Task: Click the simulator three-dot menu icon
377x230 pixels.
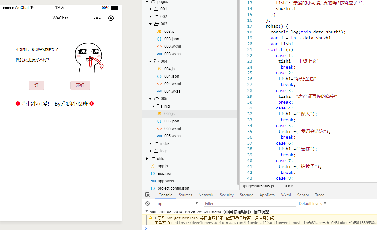Action: click(x=97, y=18)
